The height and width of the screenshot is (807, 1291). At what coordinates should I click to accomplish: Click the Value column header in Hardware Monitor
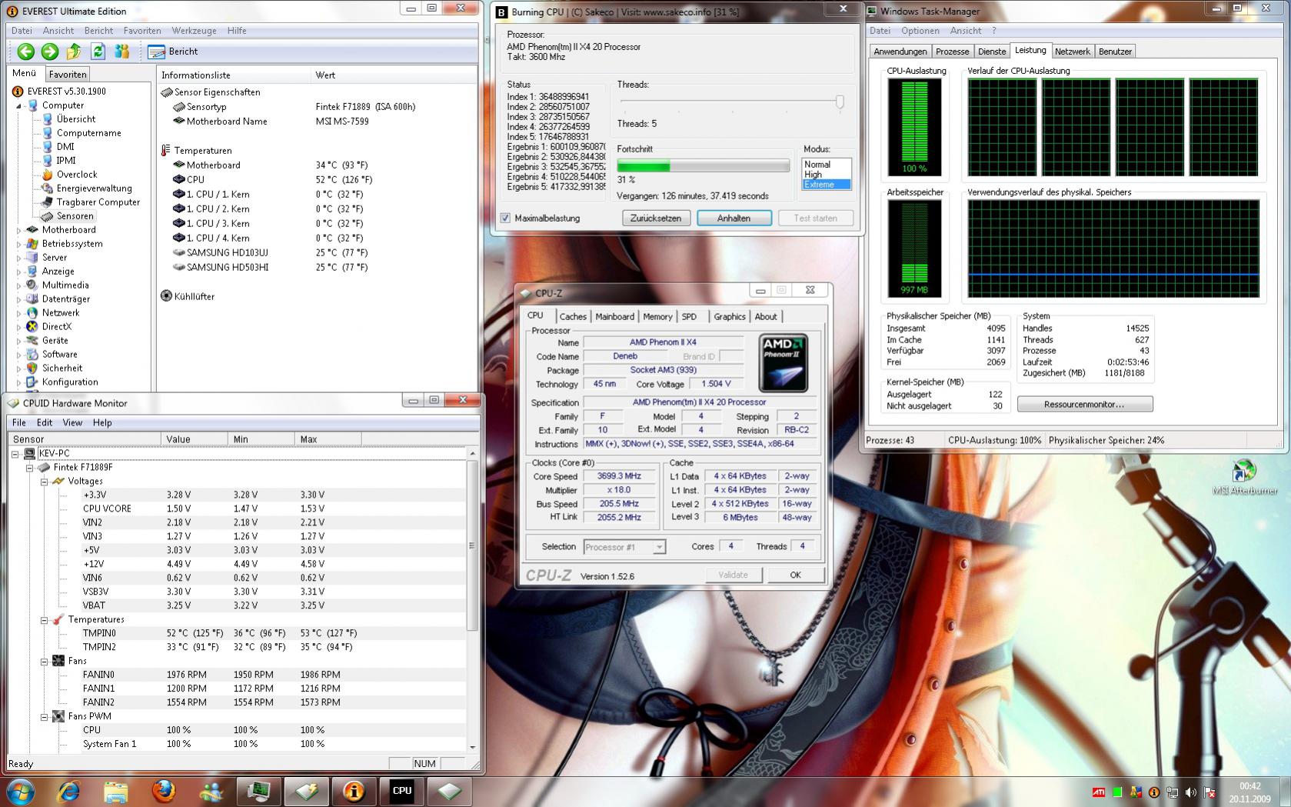pyautogui.click(x=195, y=439)
